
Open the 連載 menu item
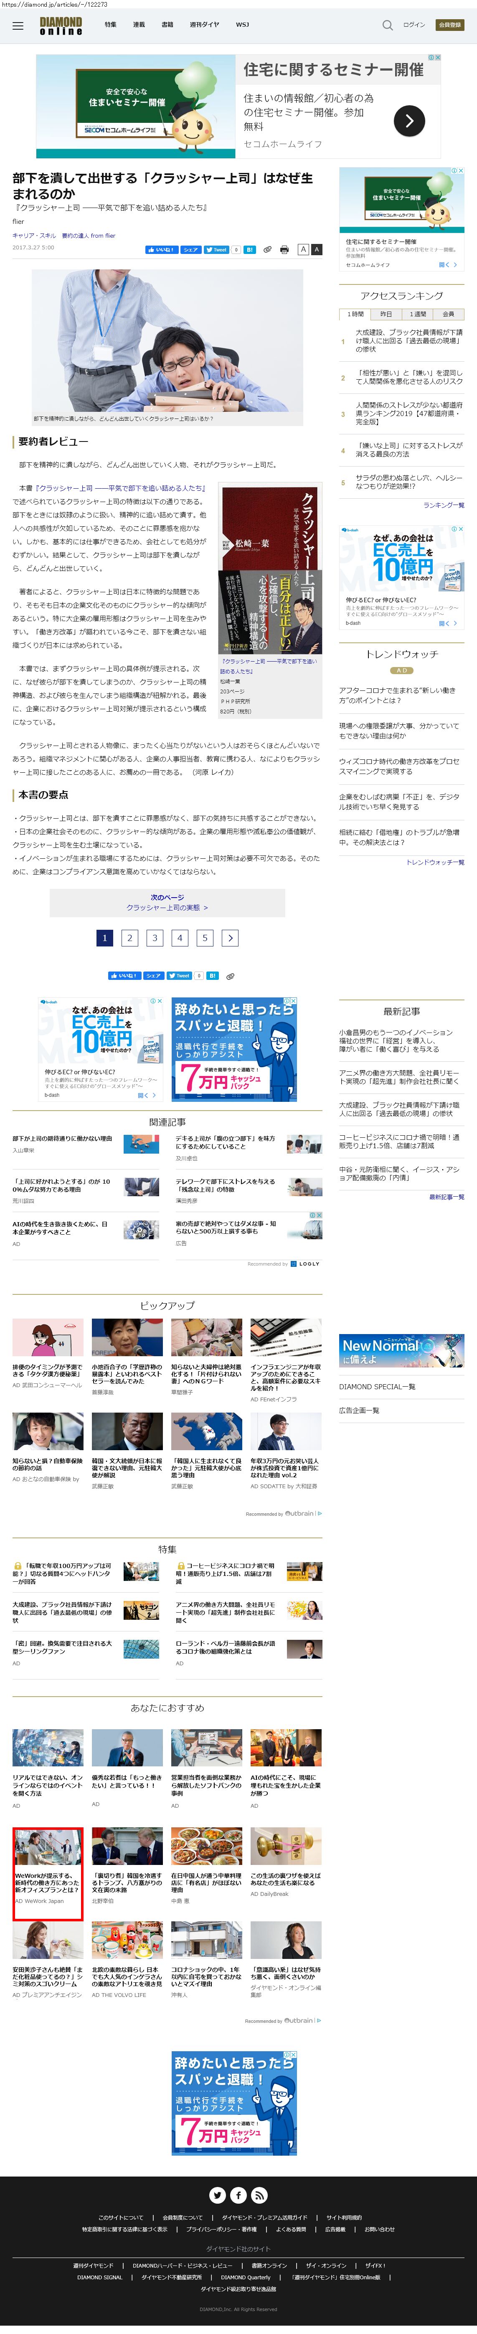click(x=139, y=25)
